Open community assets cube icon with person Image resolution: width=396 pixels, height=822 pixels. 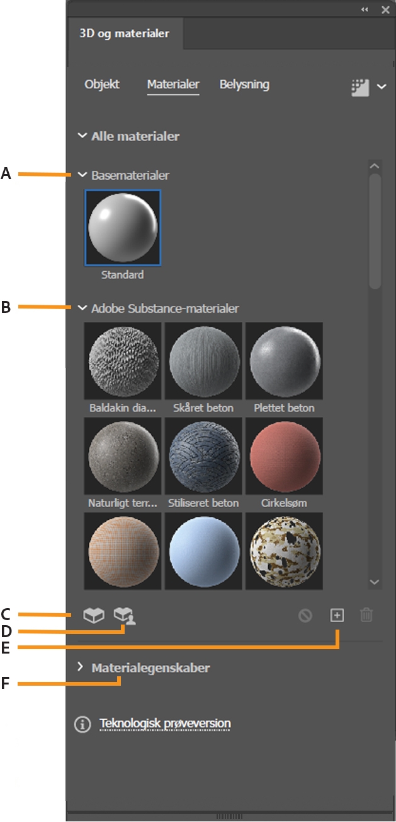pos(125,616)
